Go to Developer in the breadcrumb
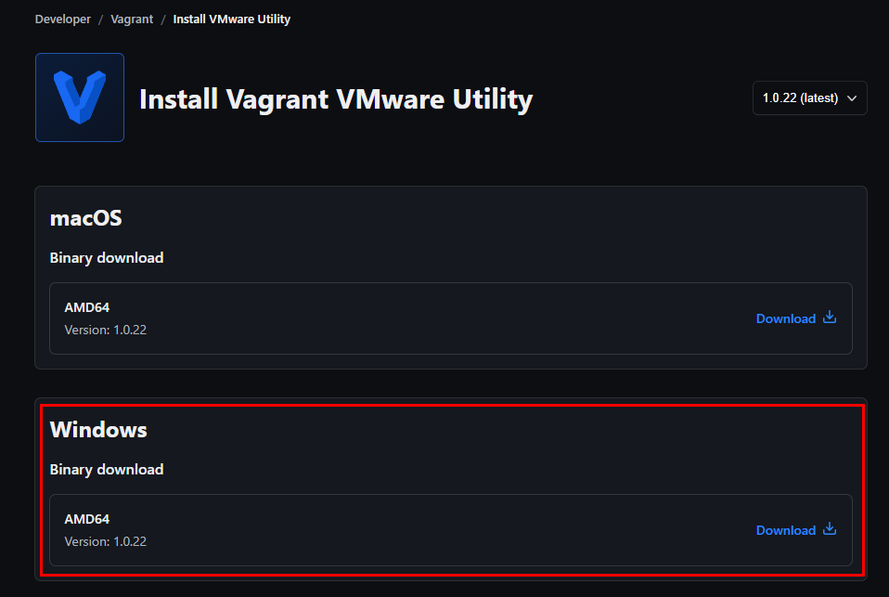This screenshot has width=889, height=597. pos(63,19)
